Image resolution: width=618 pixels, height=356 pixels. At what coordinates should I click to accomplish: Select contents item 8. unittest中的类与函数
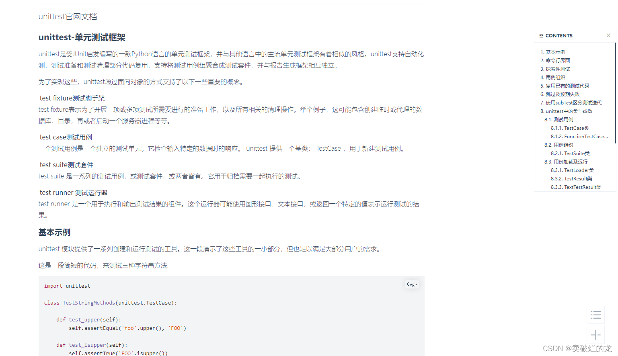(566, 111)
